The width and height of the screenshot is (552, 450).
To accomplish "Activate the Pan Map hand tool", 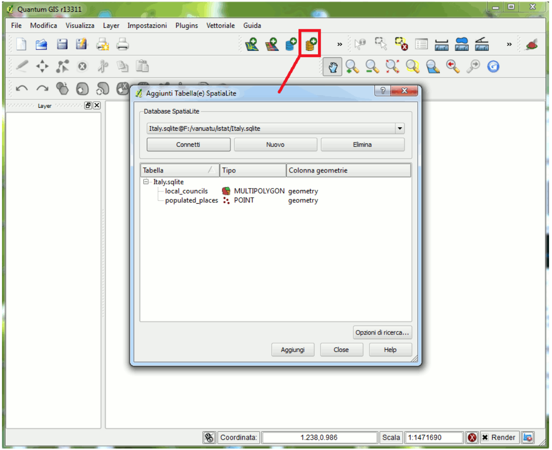I will click(x=333, y=67).
